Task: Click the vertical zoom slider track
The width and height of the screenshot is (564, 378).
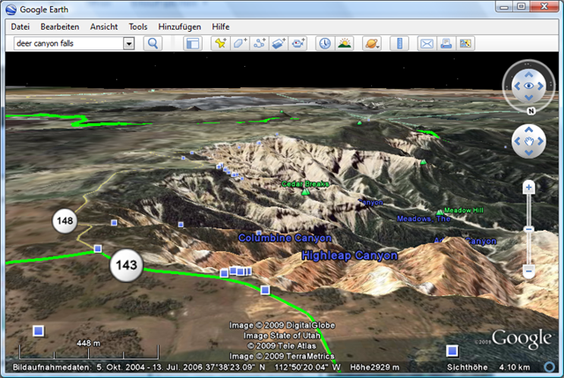Action: point(529,229)
